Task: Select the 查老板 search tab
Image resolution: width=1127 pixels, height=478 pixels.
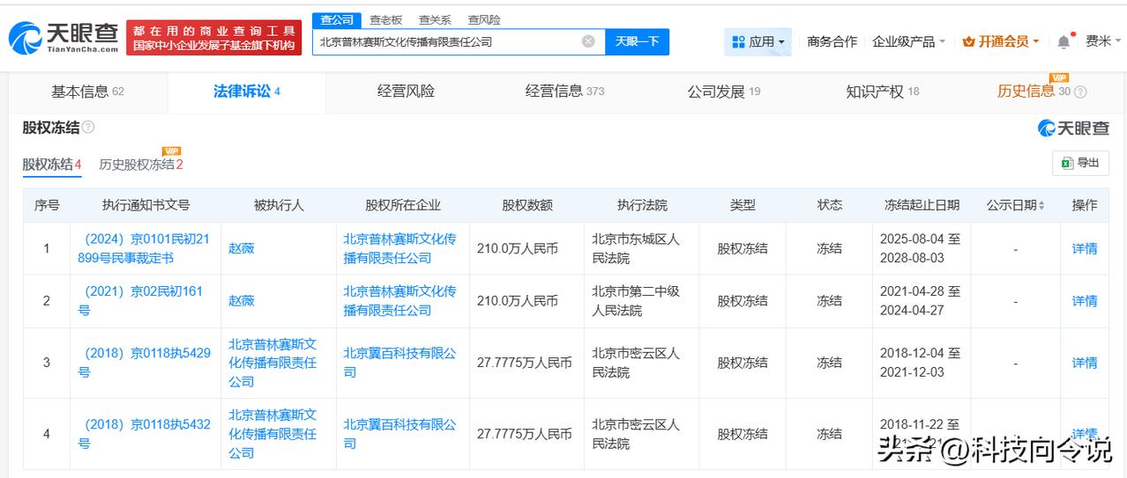Action: point(385,19)
